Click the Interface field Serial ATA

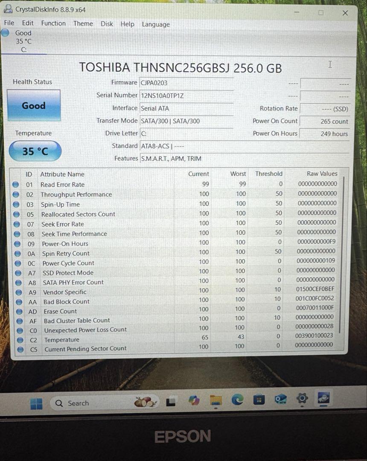point(186,108)
